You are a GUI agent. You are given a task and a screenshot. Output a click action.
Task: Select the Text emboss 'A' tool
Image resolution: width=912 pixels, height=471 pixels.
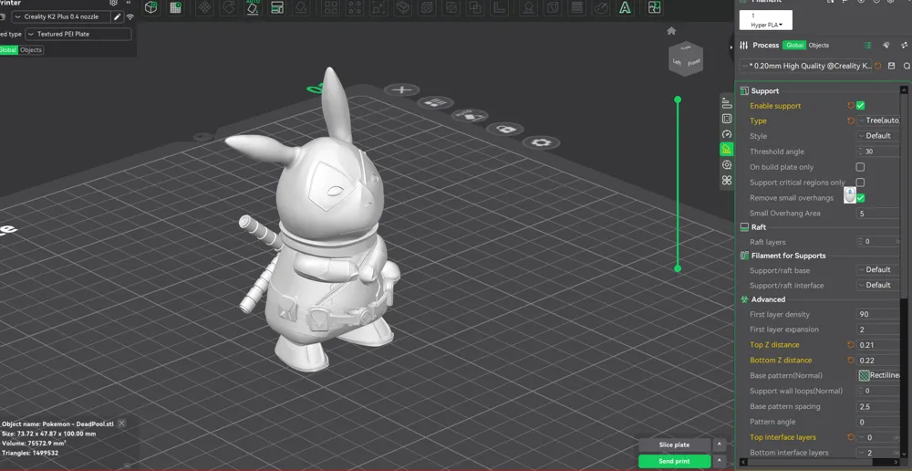[x=626, y=7]
